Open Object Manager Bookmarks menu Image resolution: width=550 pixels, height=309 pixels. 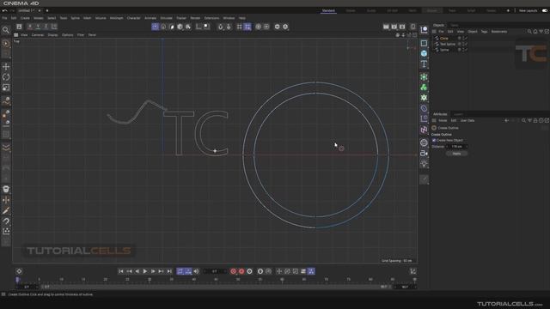point(499,32)
